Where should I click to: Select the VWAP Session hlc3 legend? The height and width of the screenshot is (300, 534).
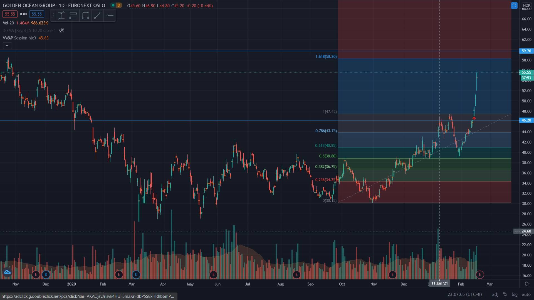coord(19,38)
